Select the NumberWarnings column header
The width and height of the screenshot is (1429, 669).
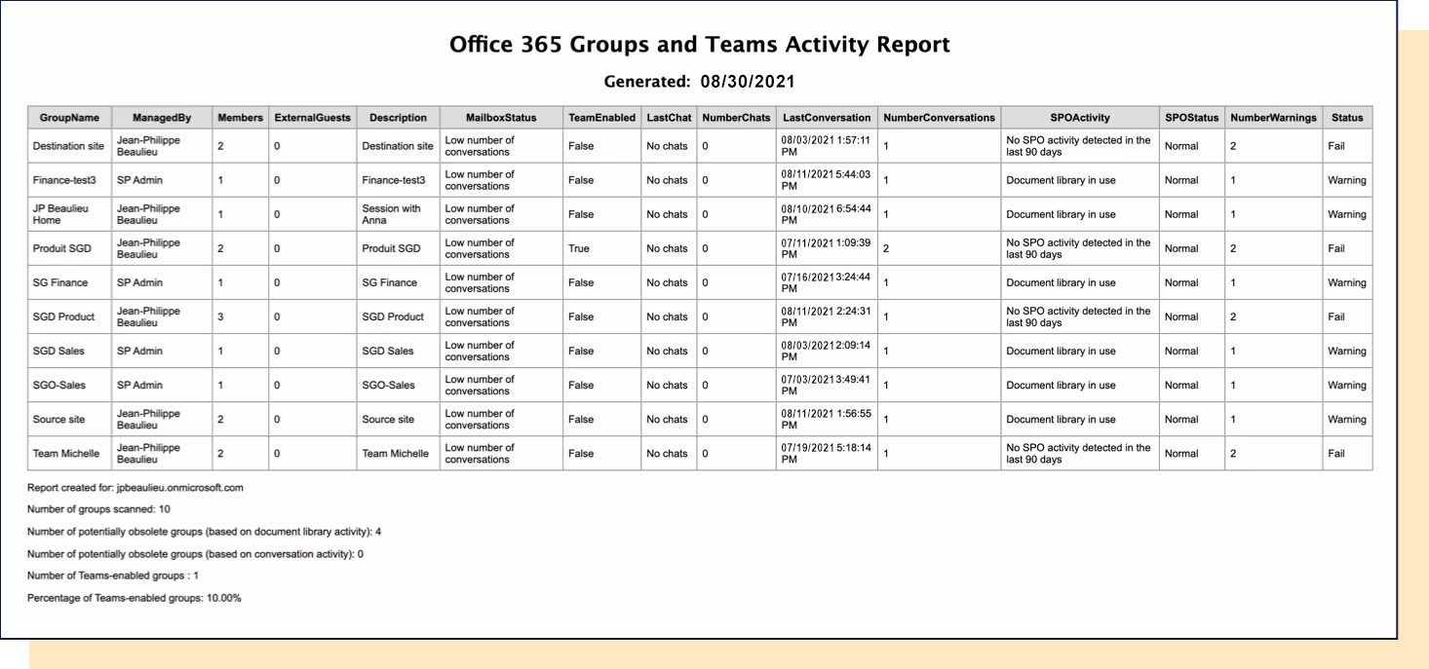coord(1273,118)
